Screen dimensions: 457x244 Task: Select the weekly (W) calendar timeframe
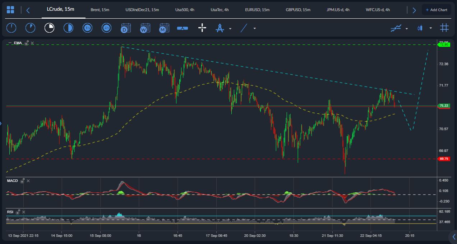pos(145,28)
